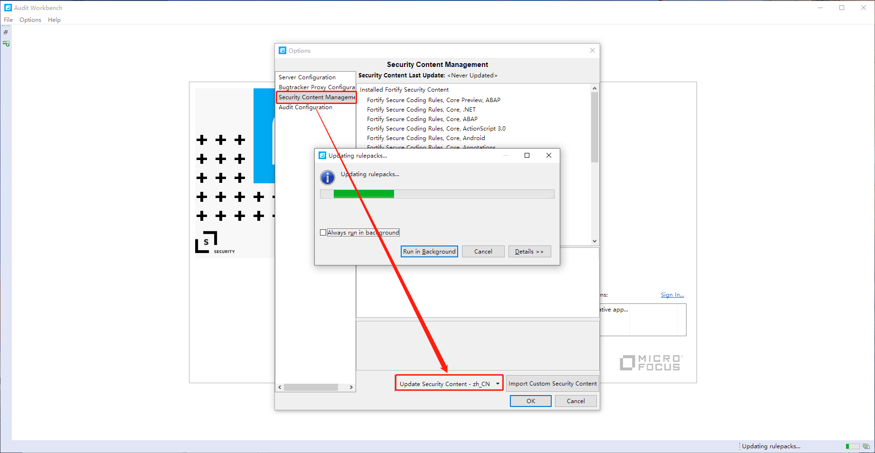Click the rulepack update progress bar
The image size is (875, 453).
click(437, 194)
